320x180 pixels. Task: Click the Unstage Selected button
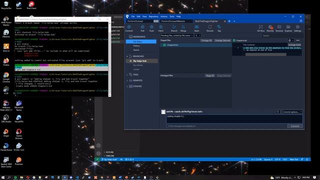point(222,40)
